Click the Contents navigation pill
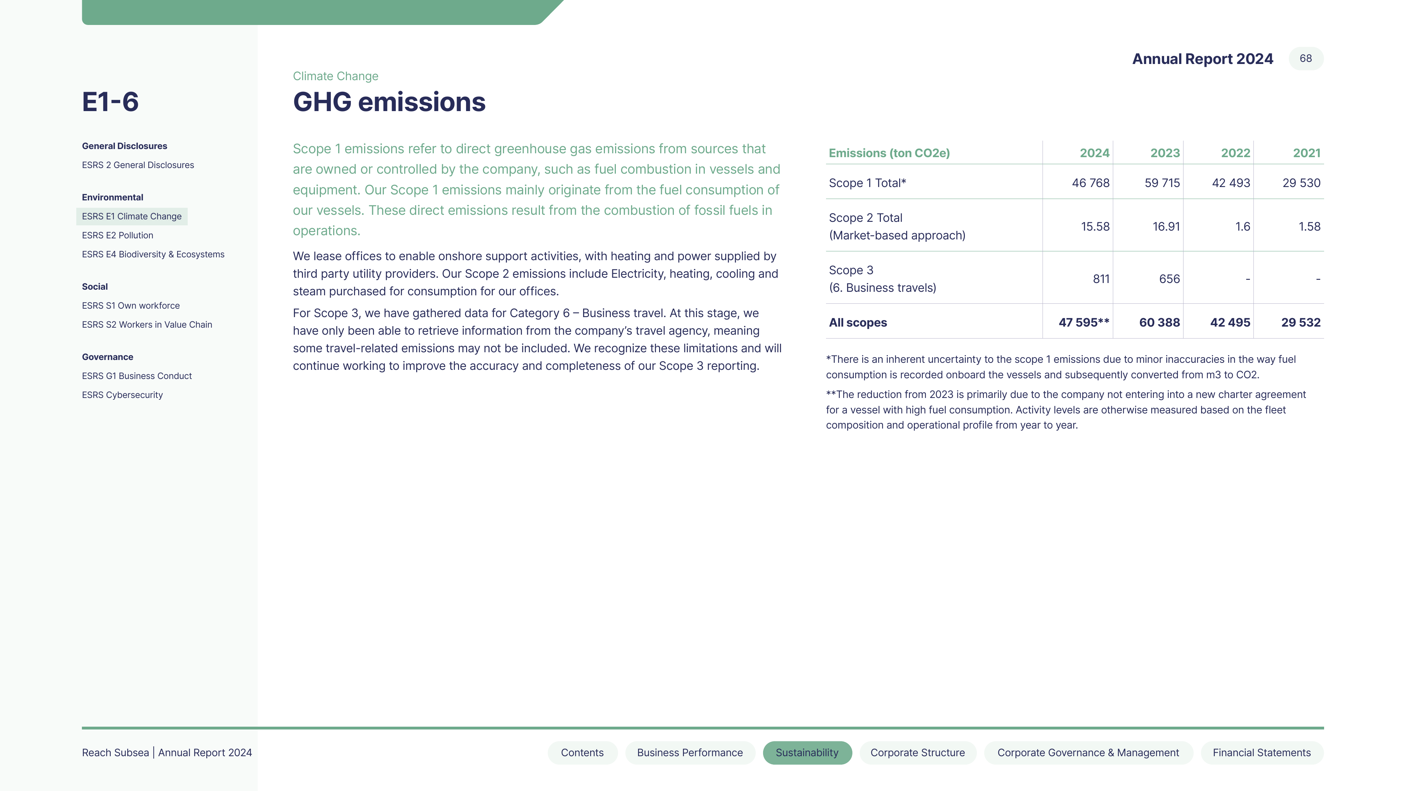The image size is (1406, 791). coord(582,753)
